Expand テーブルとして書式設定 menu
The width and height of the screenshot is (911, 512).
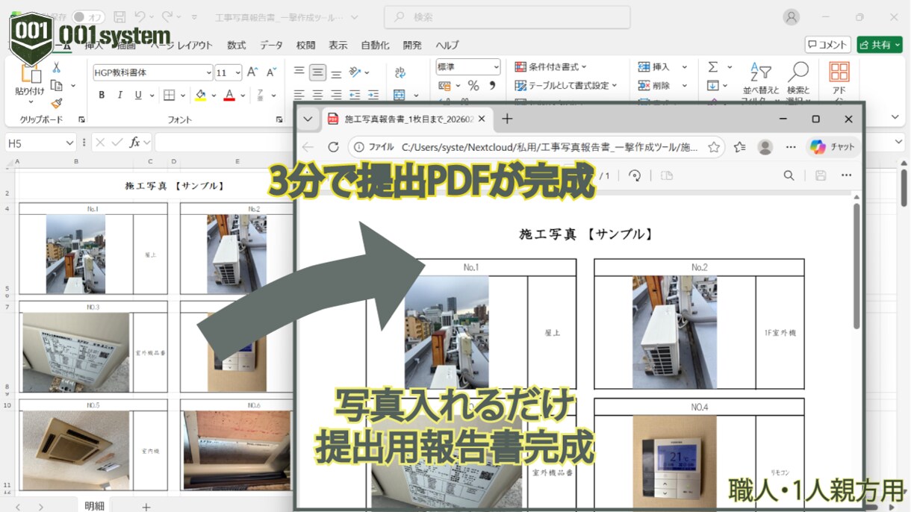pyautogui.click(x=566, y=86)
